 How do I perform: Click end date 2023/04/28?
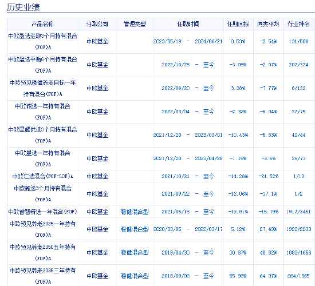tap(208, 158)
